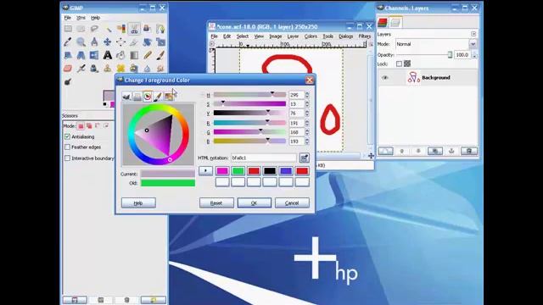Set selection mode to Add
This screenshot has height=305, width=543.
pyautogui.click(x=89, y=126)
